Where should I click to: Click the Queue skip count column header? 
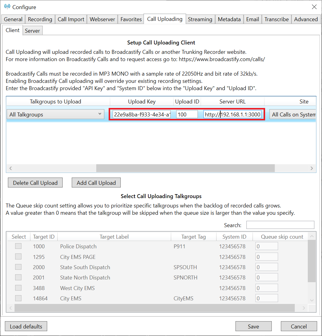coord(282,237)
